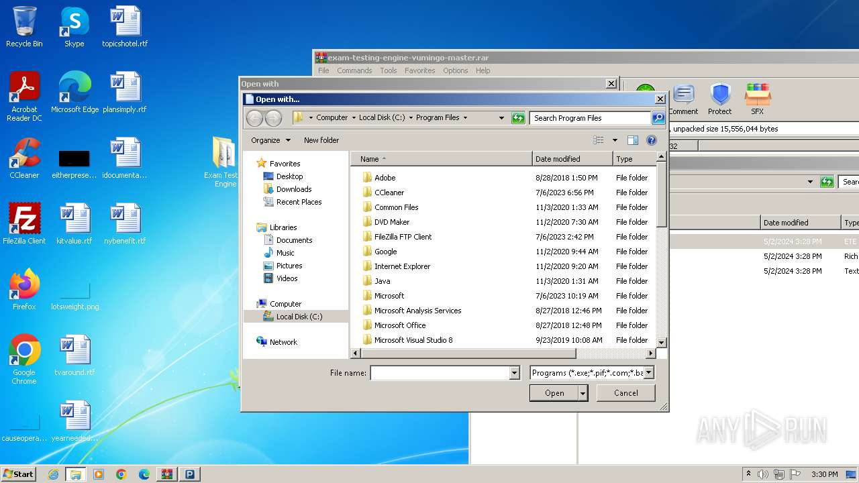This screenshot has height=483, width=859.
Task: Select Local Disk (C:) in navigation pane
Action: pyautogui.click(x=299, y=317)
